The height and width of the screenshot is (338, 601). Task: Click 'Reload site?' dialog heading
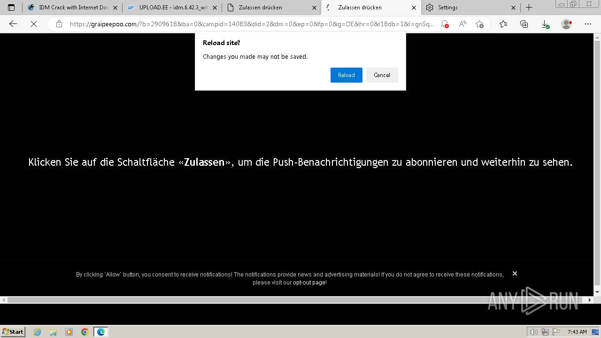point(222,43)
